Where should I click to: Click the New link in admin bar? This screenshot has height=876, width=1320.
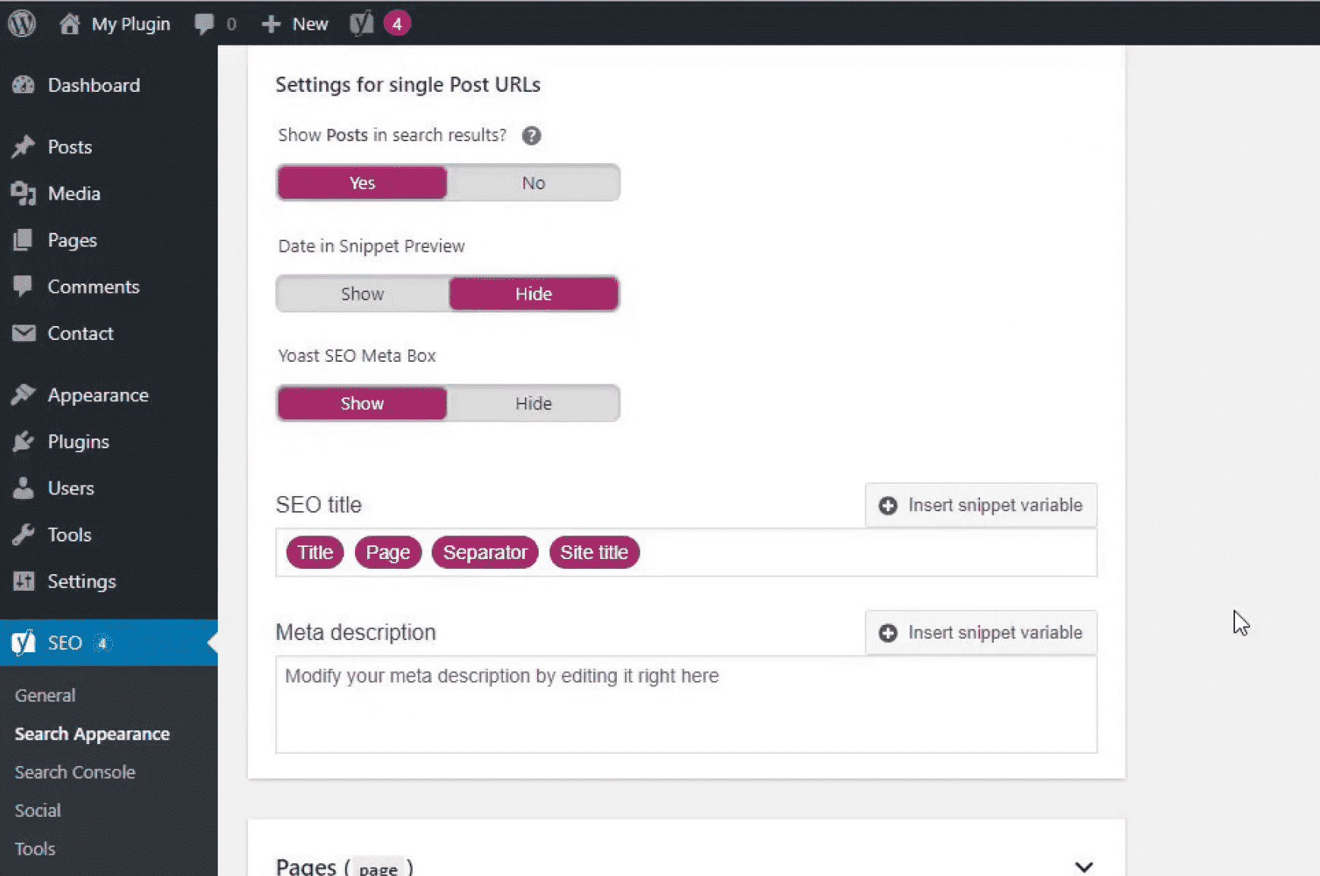pyautogui.click(x=296, y=24)
